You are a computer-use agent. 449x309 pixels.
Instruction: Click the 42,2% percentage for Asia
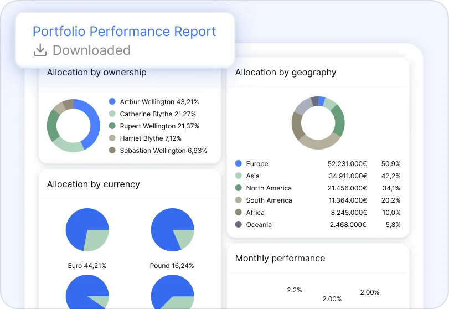[391, 176]
